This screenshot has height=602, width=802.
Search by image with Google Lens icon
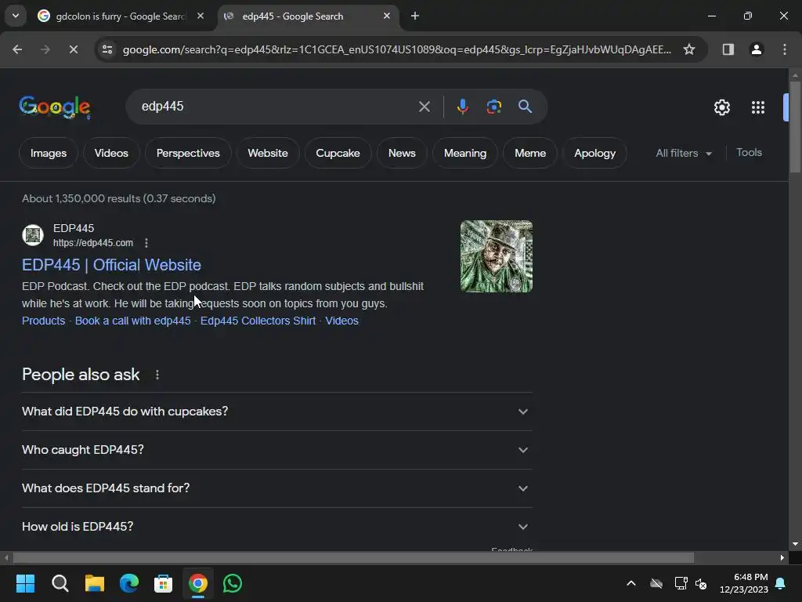click(493, 107)
